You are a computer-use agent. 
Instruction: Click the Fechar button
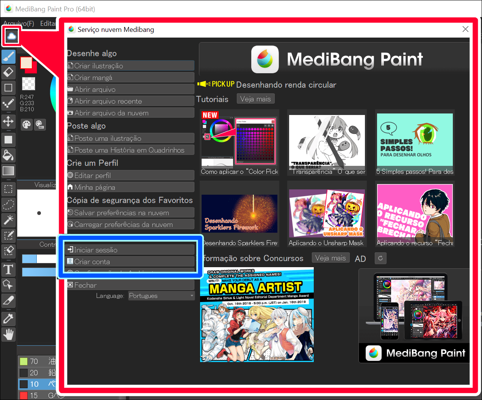[x=131, y=285]
